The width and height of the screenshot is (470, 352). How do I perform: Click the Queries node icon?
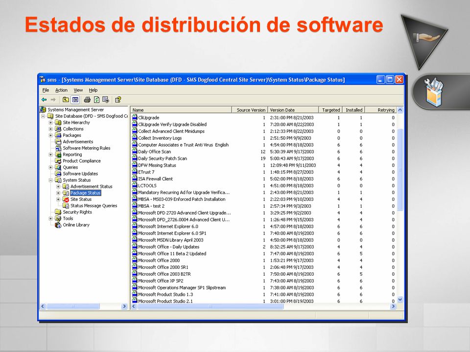58,167
